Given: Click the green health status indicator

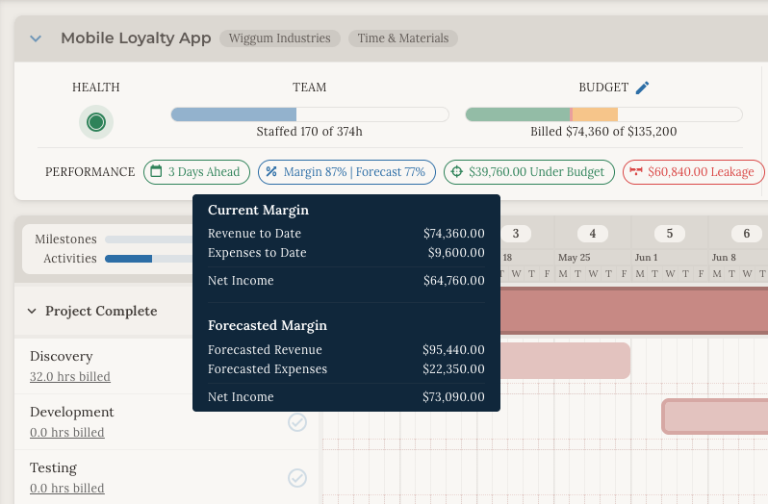Looking at the screenshot, I should pos(96,122).
